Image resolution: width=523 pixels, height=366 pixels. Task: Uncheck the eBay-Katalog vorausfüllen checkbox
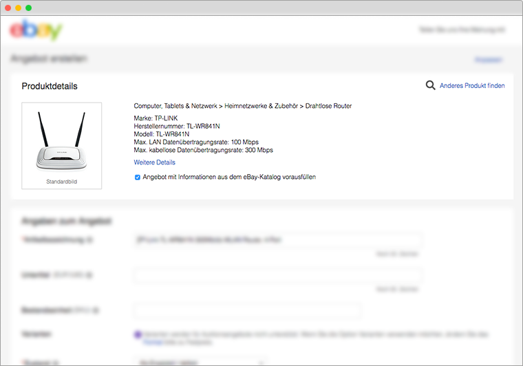(138, 177)
